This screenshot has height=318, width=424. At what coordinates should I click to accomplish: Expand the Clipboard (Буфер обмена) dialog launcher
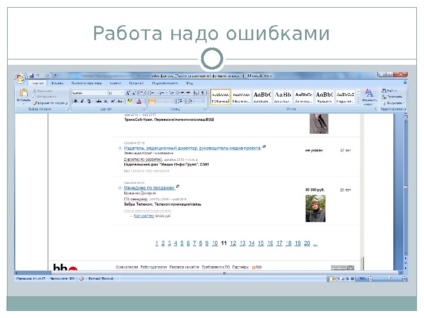coord(68,109)
